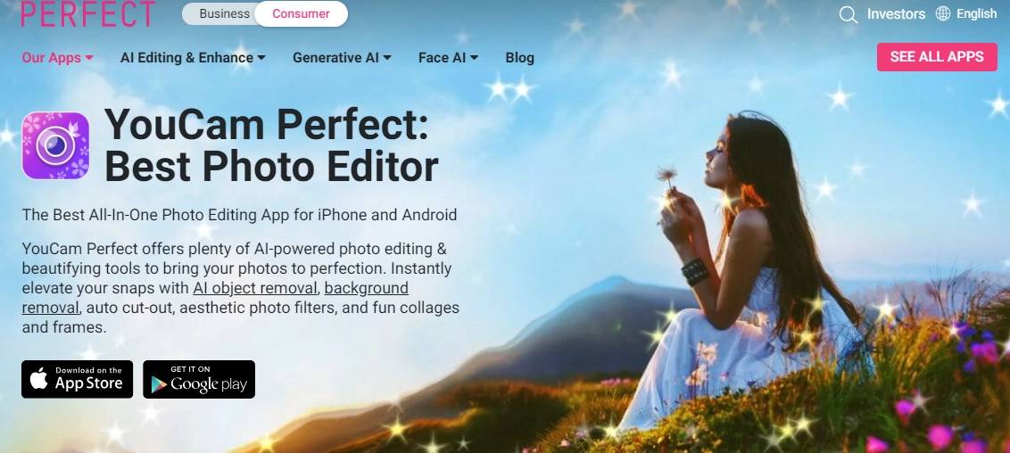
Task: Open the background removal link
Action: (215, 297)
